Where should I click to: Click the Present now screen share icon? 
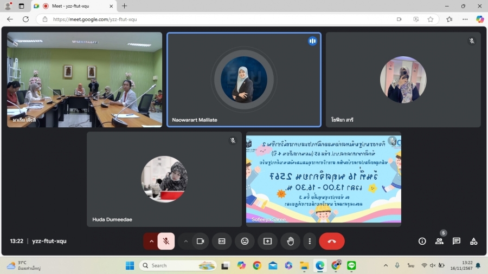[x=267, y=241]
